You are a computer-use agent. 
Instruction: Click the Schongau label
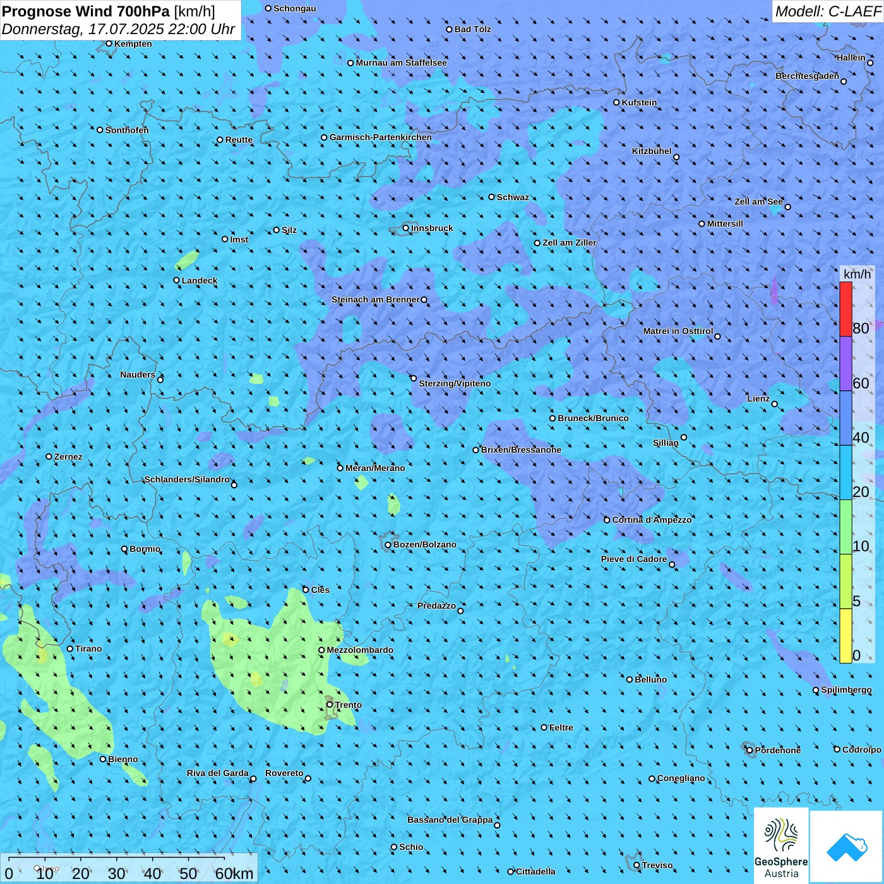pyautogui.click(x=295, y=8)
